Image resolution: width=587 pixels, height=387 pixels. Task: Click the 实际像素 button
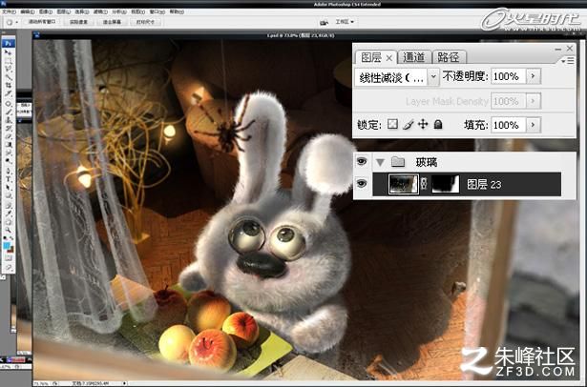coord(78,22)
